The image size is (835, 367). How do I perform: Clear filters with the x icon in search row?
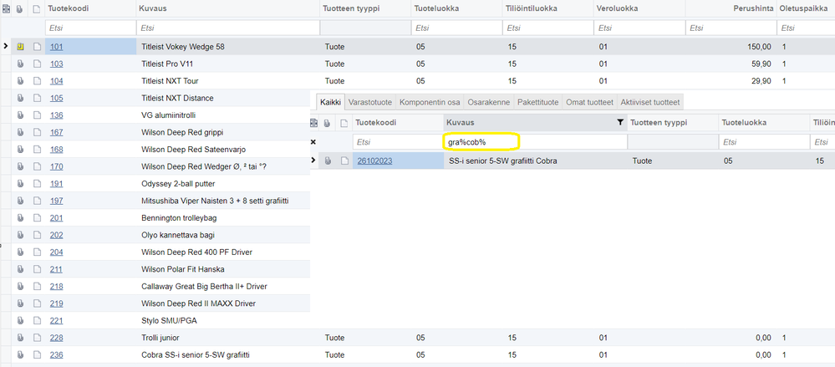coord(313,142)
